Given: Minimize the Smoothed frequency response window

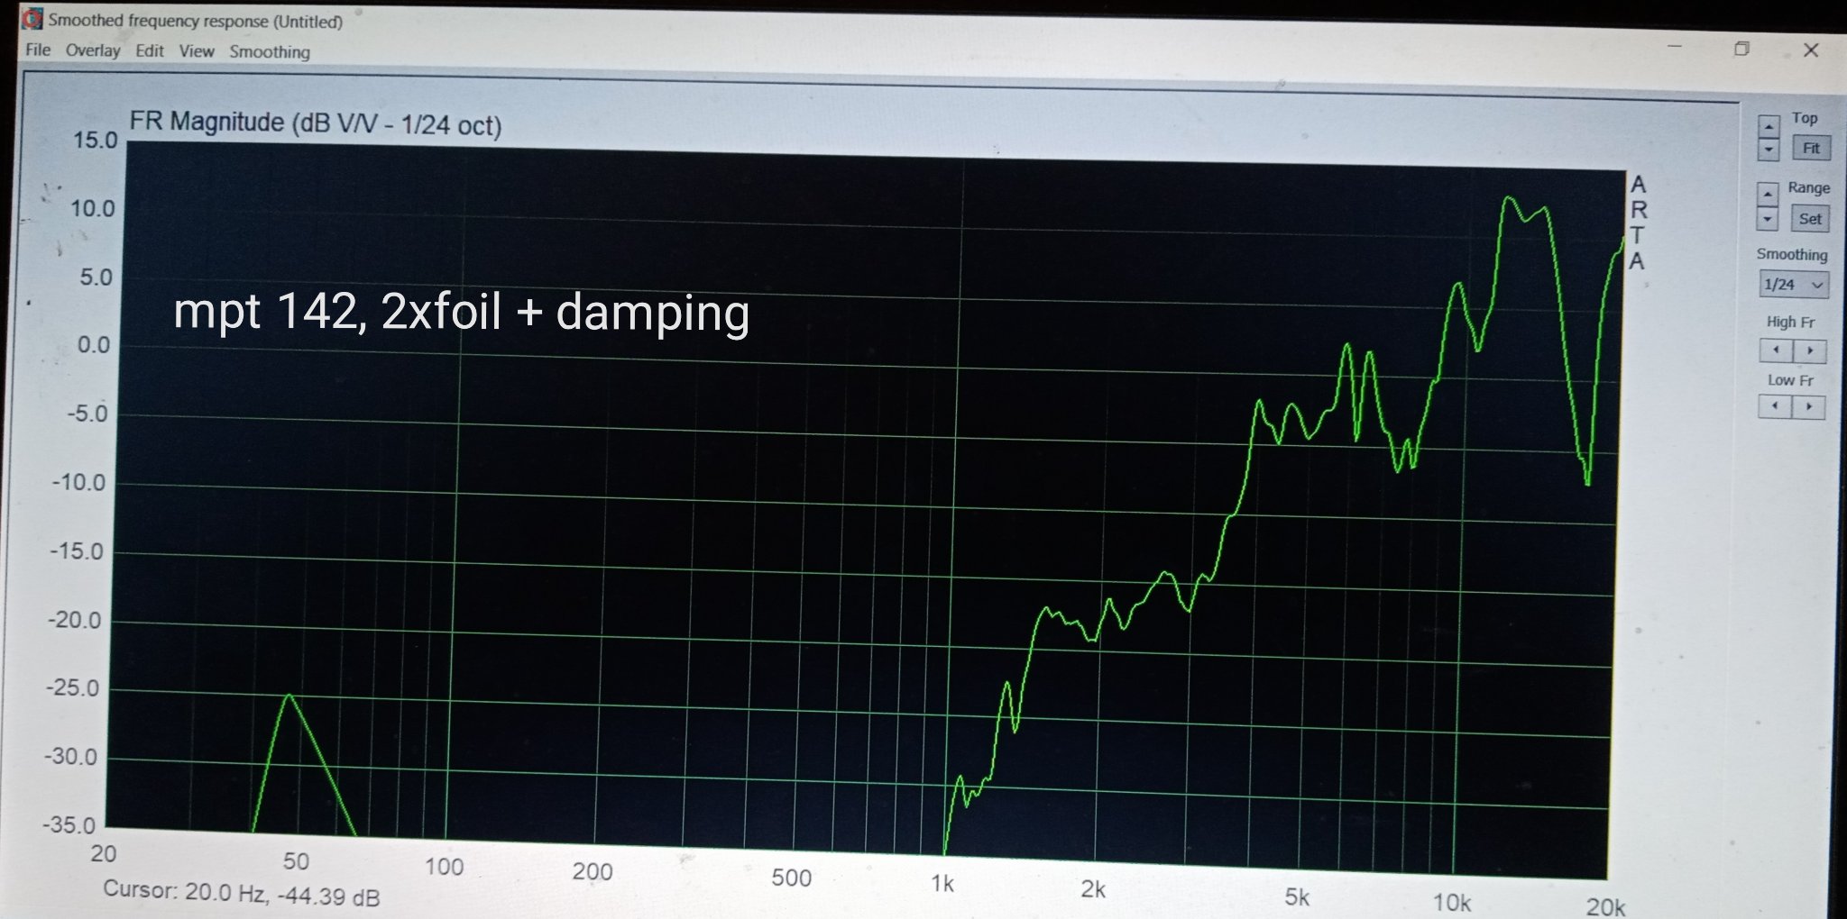Looking at the screenshot, I should coord(1675,45).
